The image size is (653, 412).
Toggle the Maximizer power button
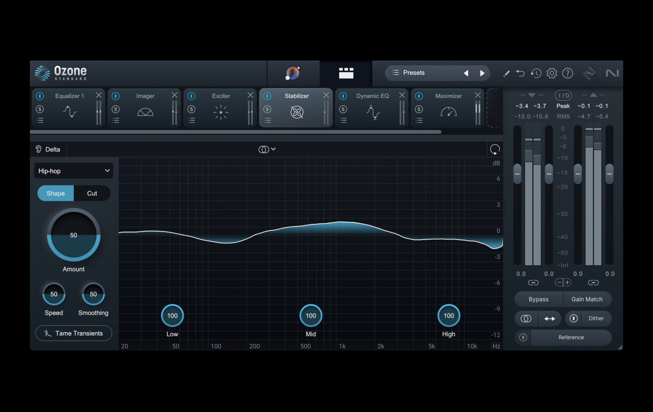click(x=419, y=96)
